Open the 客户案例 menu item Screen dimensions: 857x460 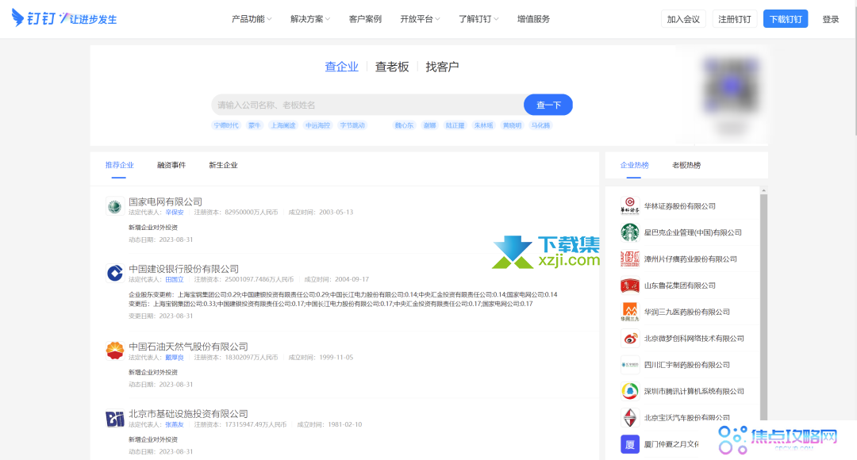pyautogui.click(x=365, y=19)
